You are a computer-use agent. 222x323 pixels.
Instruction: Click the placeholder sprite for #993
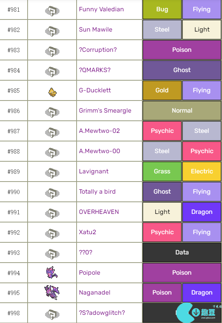[x=52, y=254]
